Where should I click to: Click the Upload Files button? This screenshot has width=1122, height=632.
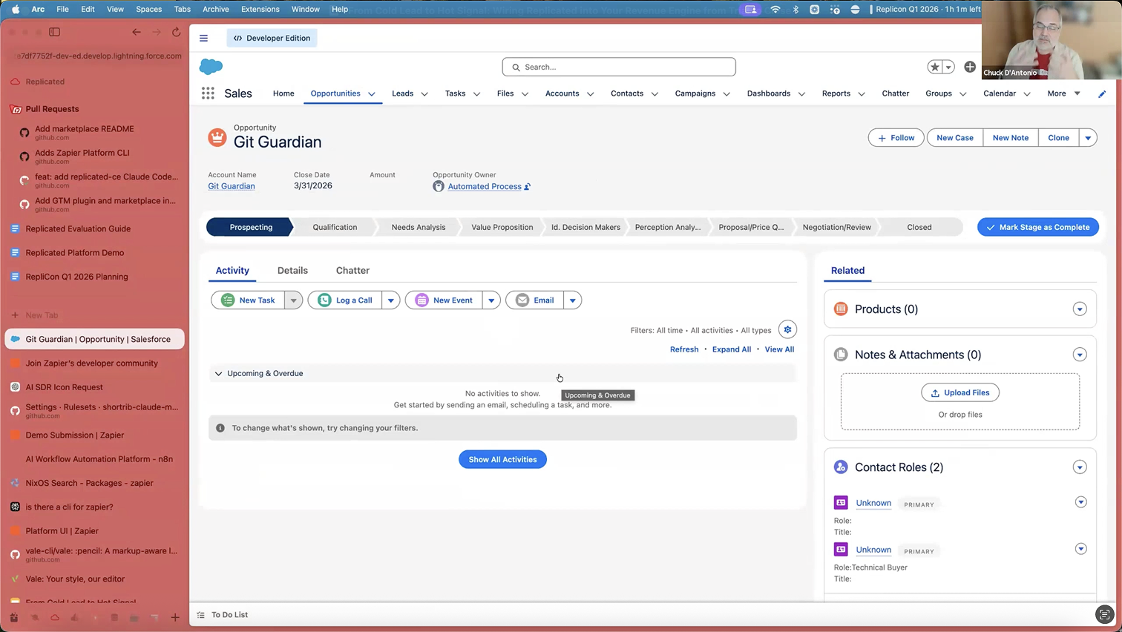(x=960, y=392)
